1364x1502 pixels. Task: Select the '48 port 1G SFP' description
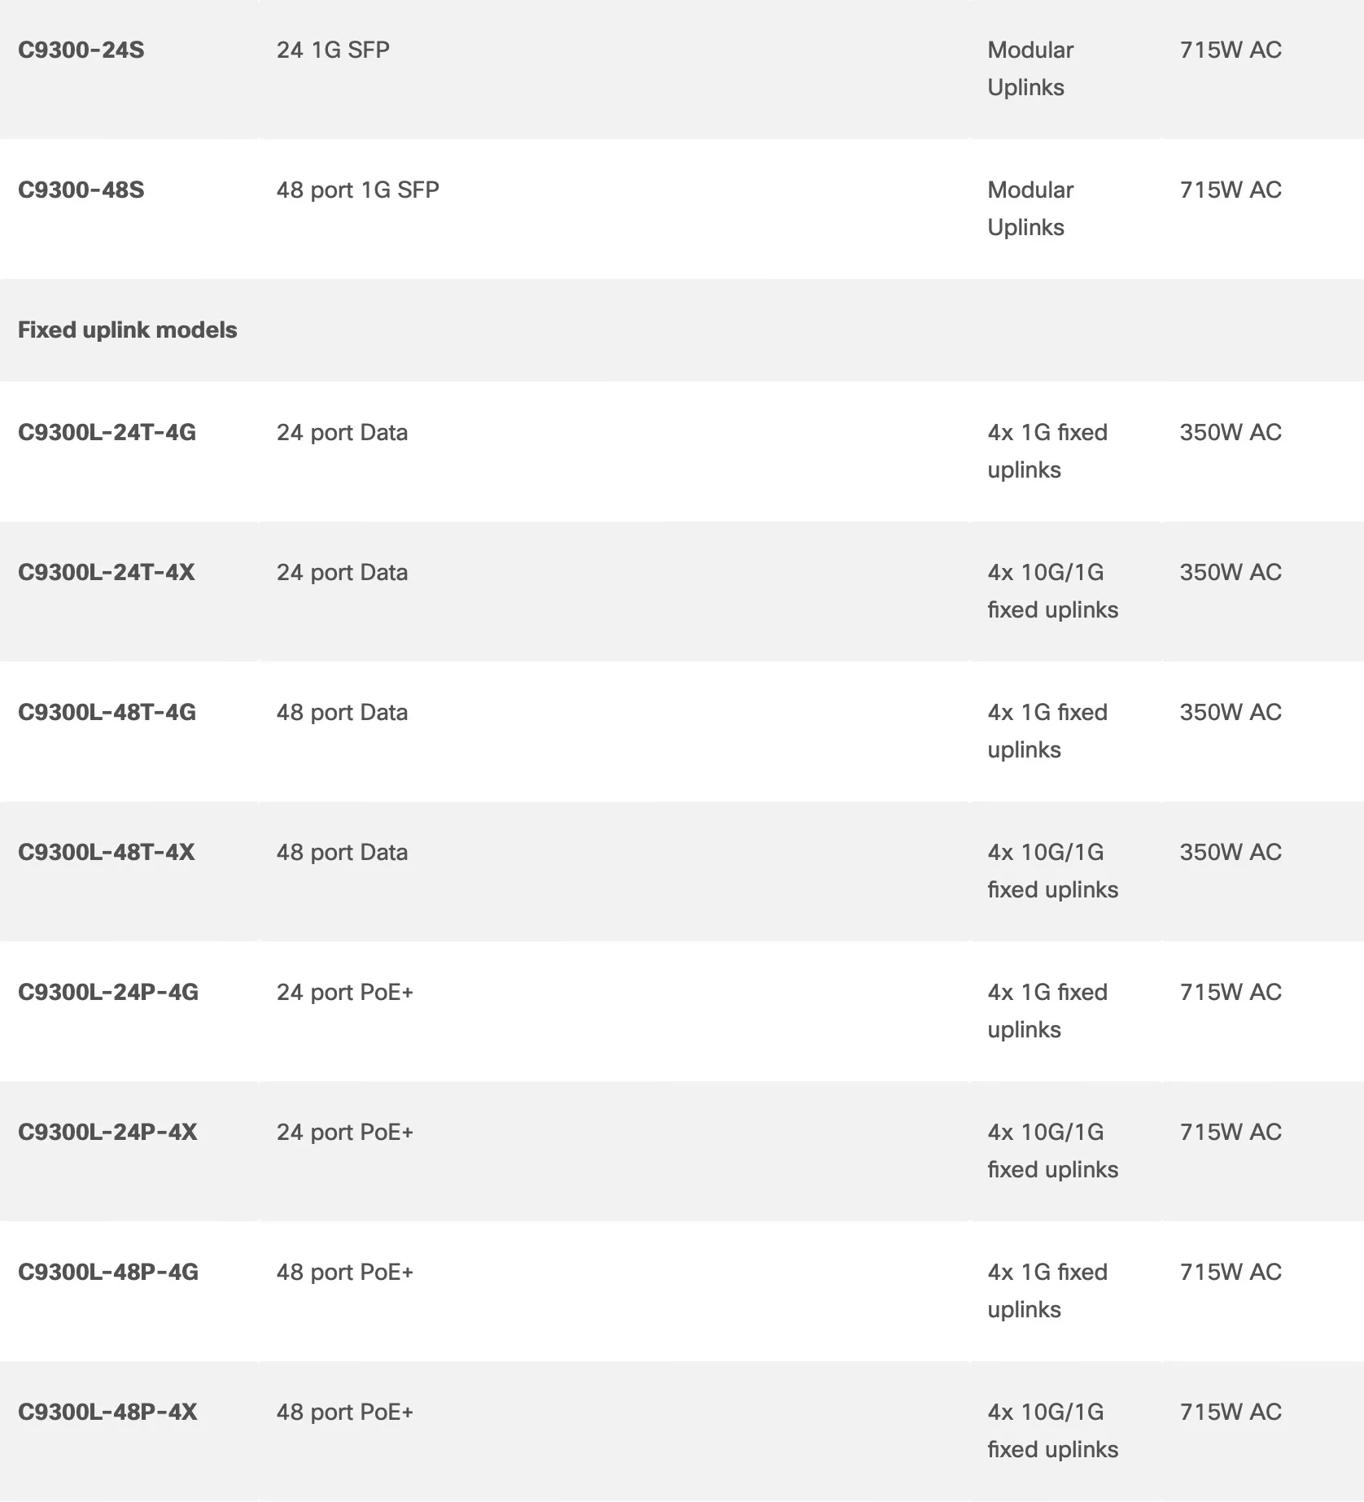point(357,190)
